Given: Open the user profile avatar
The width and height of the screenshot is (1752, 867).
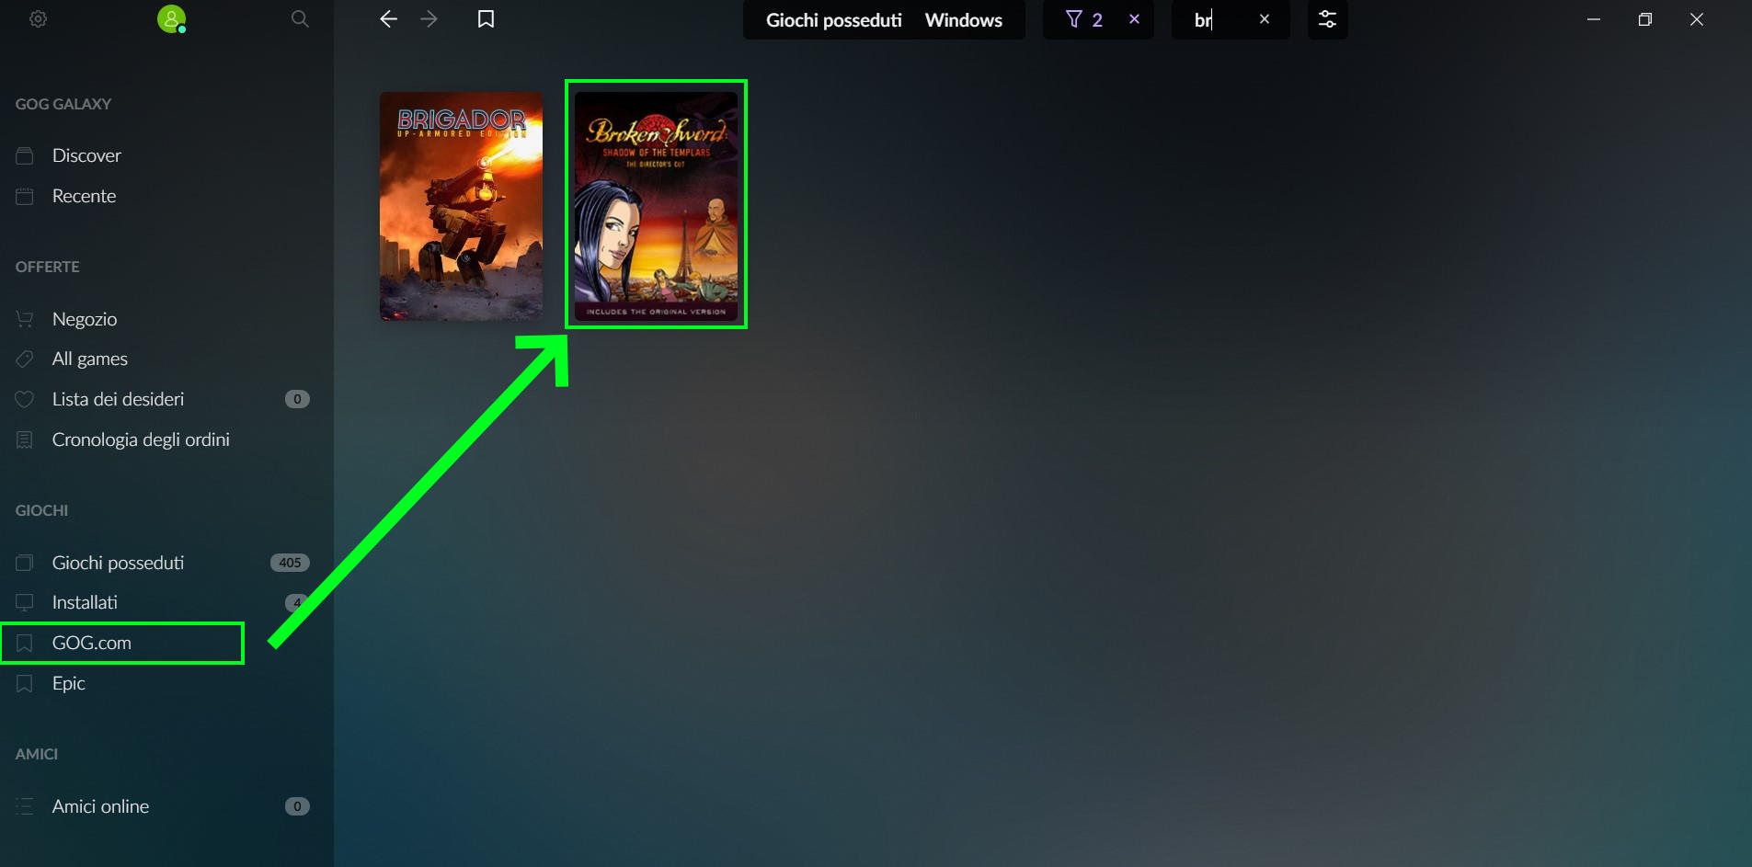Looking at the screenshot, I should click(171, 19).
